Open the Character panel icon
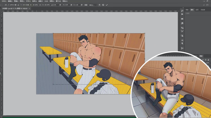The width and height of the screenshot is (211, 118). (182, 40)
